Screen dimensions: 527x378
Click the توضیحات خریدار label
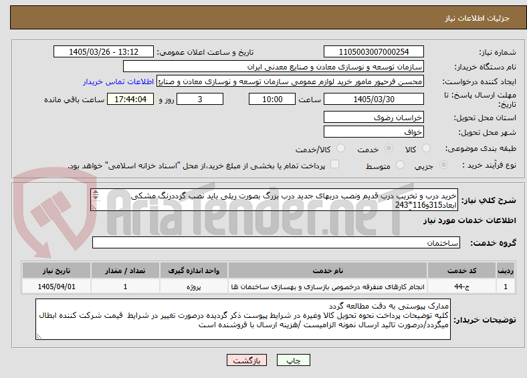(485, 320)
